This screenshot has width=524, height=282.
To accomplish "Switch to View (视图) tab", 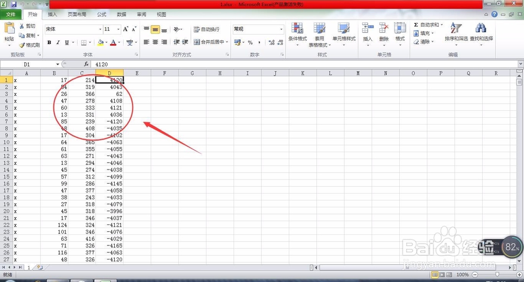I will tap(161, 14).
